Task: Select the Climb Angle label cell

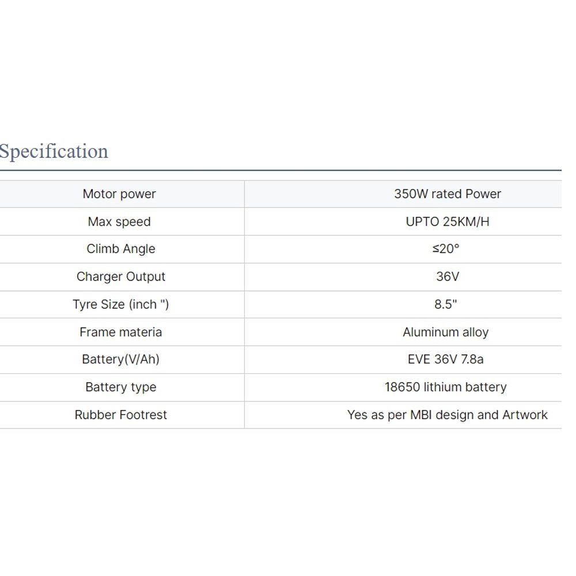Action: [121, 249]
